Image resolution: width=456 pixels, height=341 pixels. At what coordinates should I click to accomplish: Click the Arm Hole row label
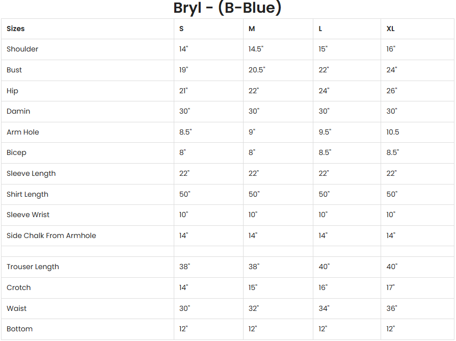pos(23,132)
